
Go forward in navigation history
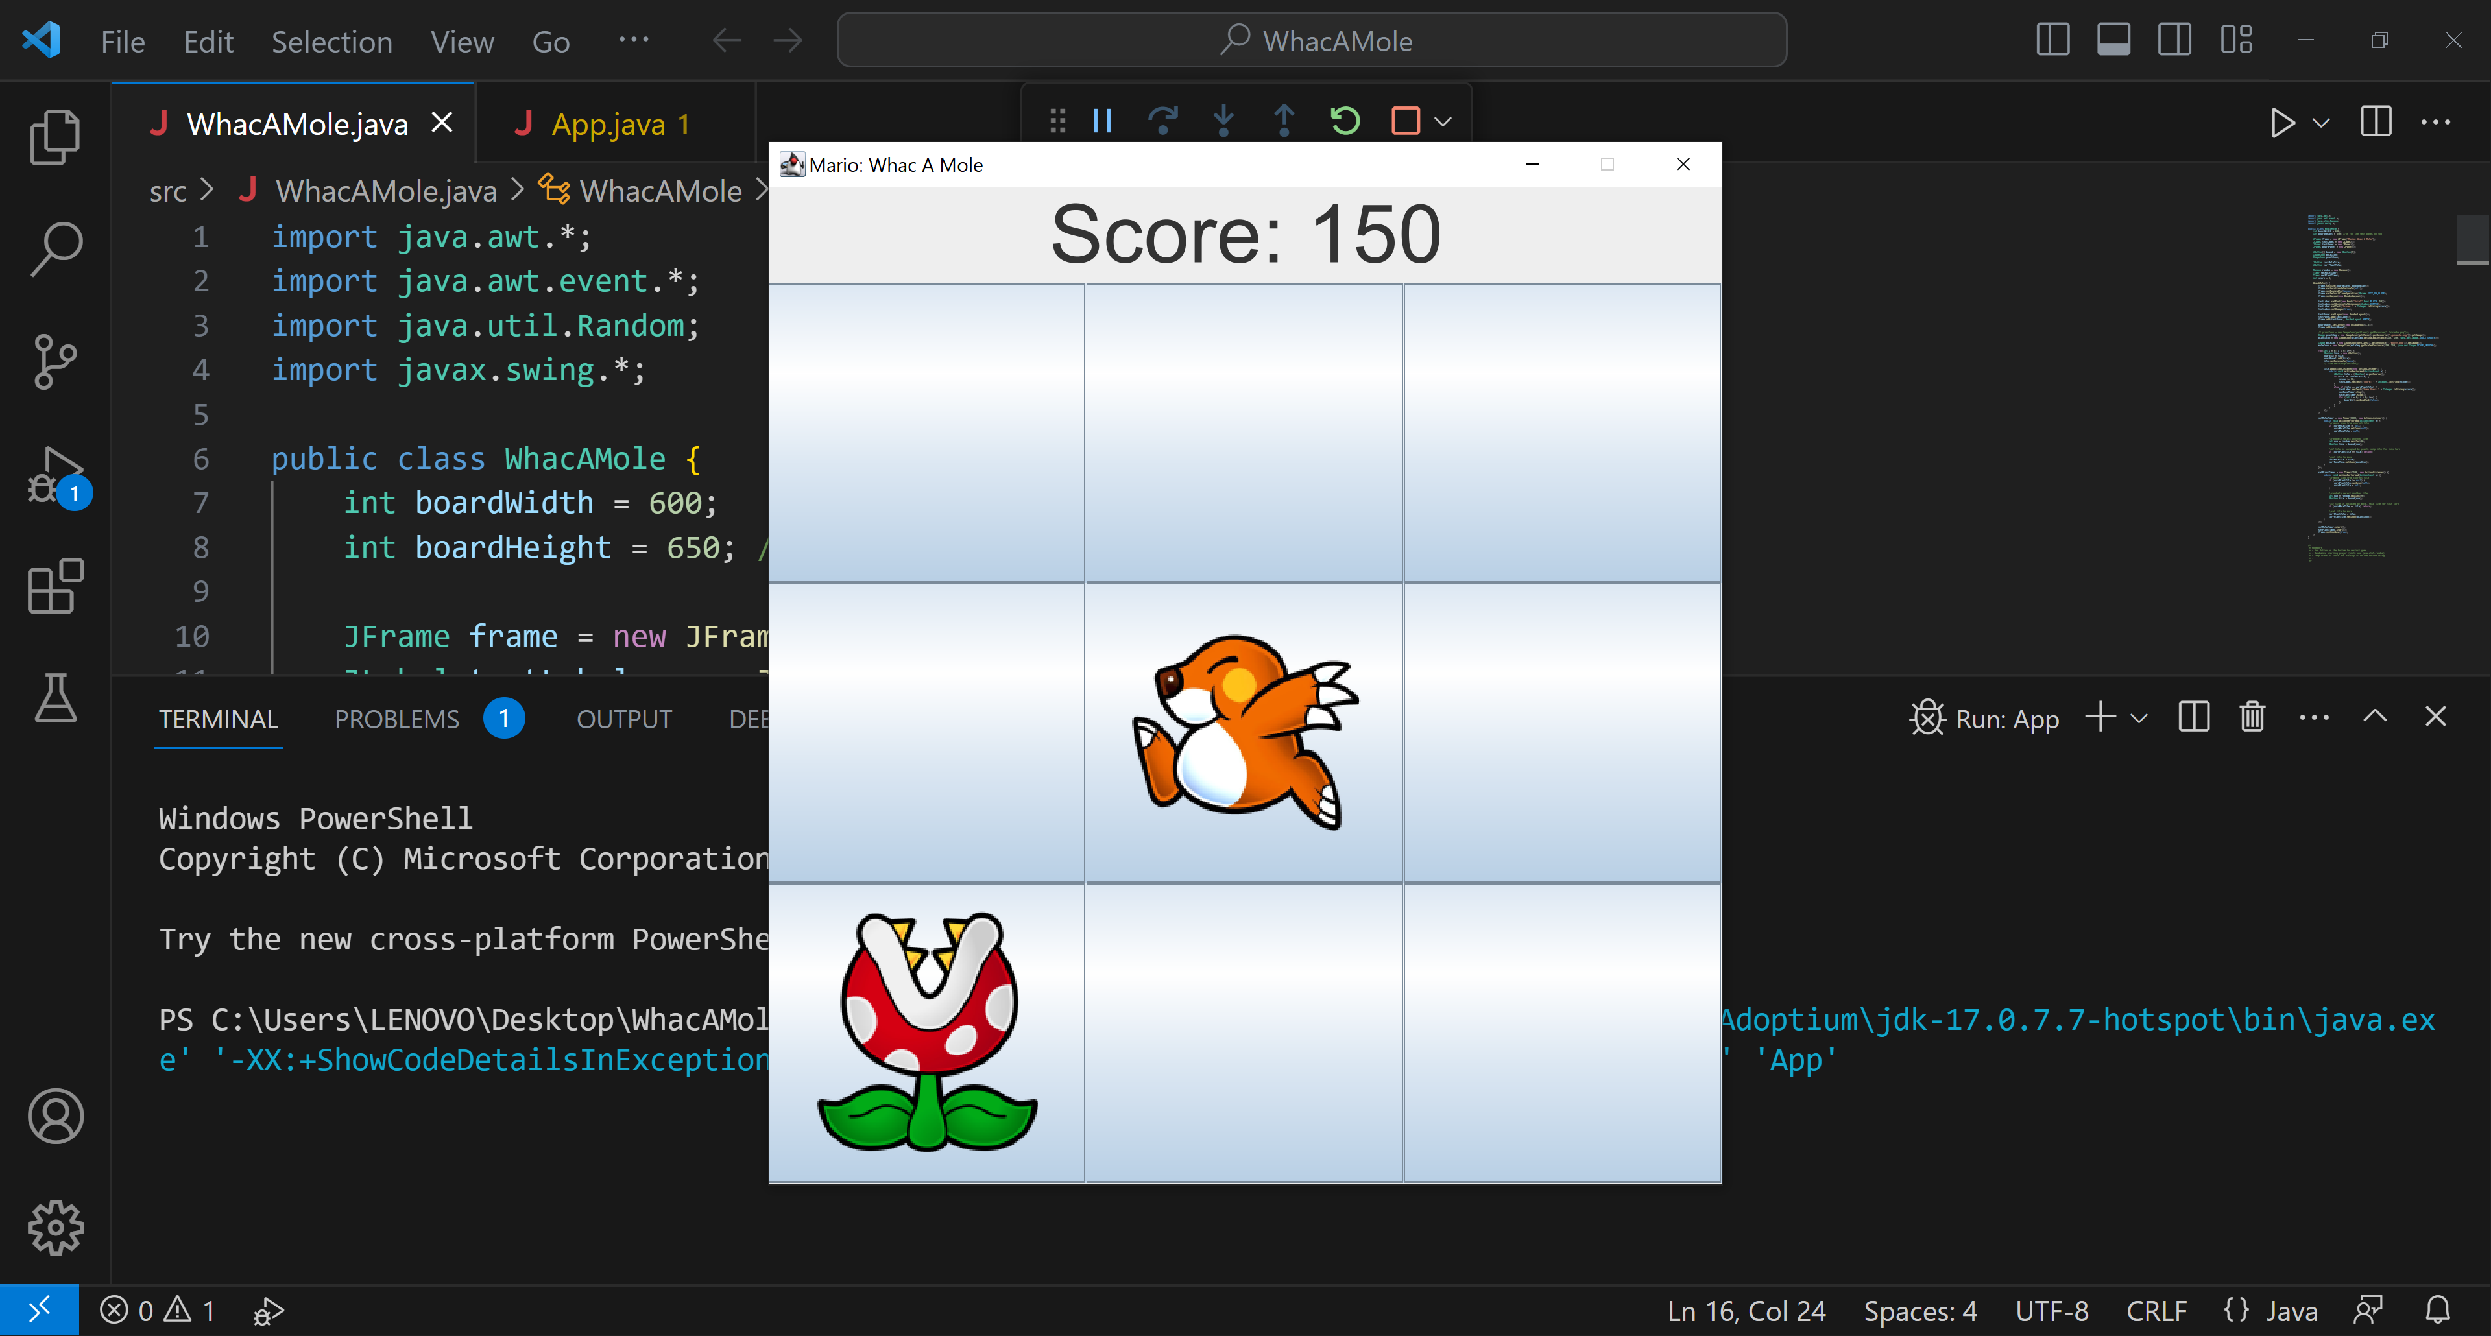point(788,41)
